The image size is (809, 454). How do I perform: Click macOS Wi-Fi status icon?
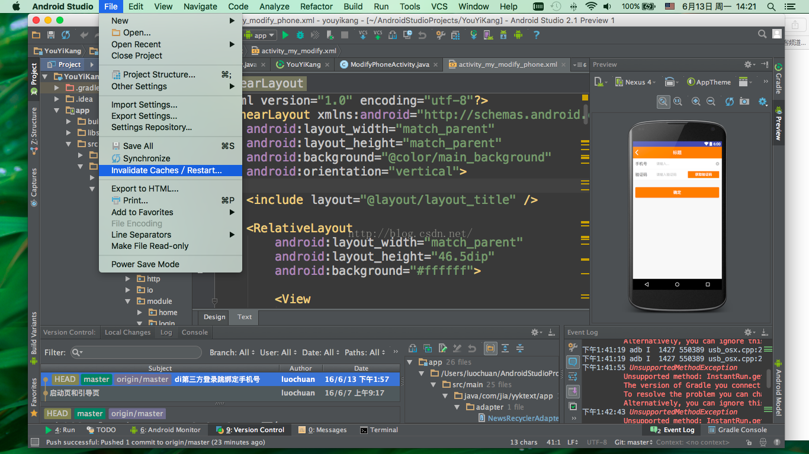591,7
